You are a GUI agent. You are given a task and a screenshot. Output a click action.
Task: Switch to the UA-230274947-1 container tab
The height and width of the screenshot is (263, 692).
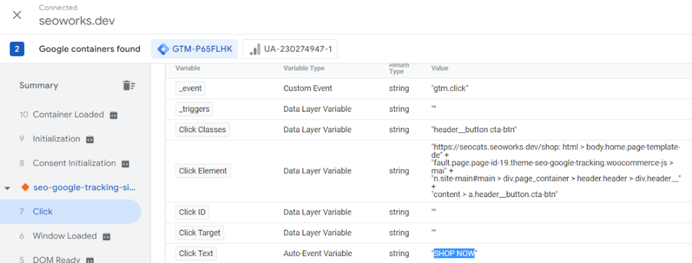click(x=290, y=49)
